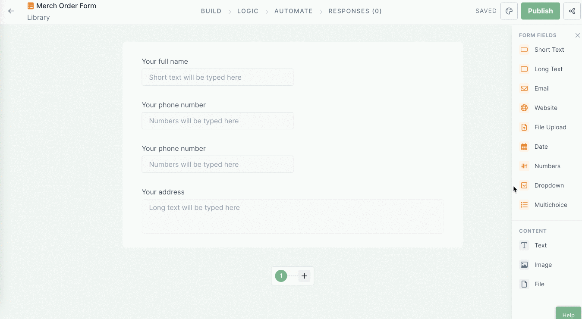Switch to the LOGIC tab

point(248,11)
